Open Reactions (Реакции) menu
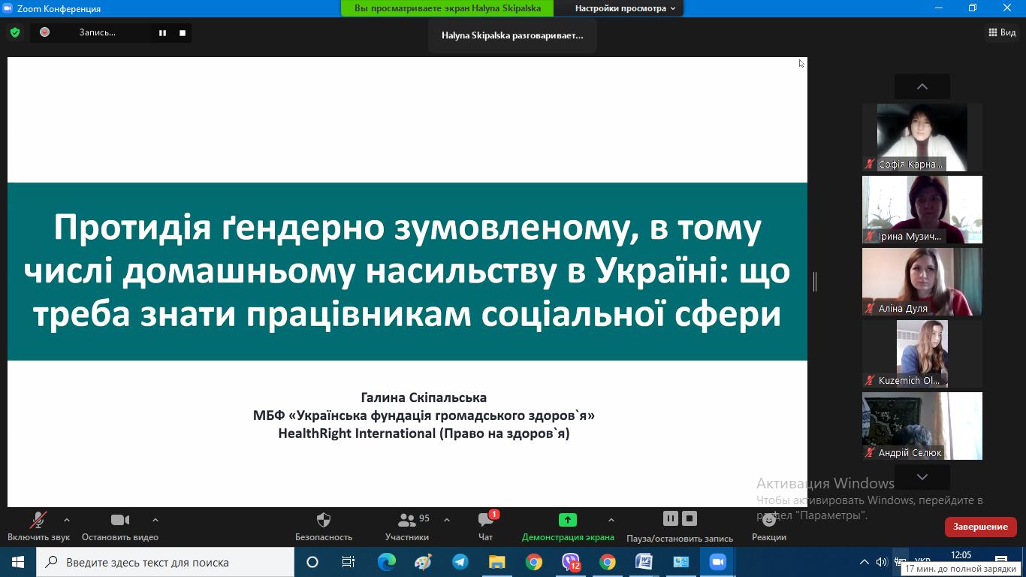This screenshot has height=577, width=1026. coord(768,520)
